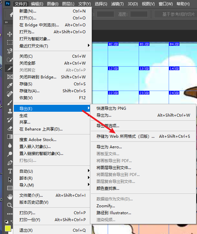Select the Clone Stamp tool
The width and height of the screenshot is (197, 234).
(10, 111)
